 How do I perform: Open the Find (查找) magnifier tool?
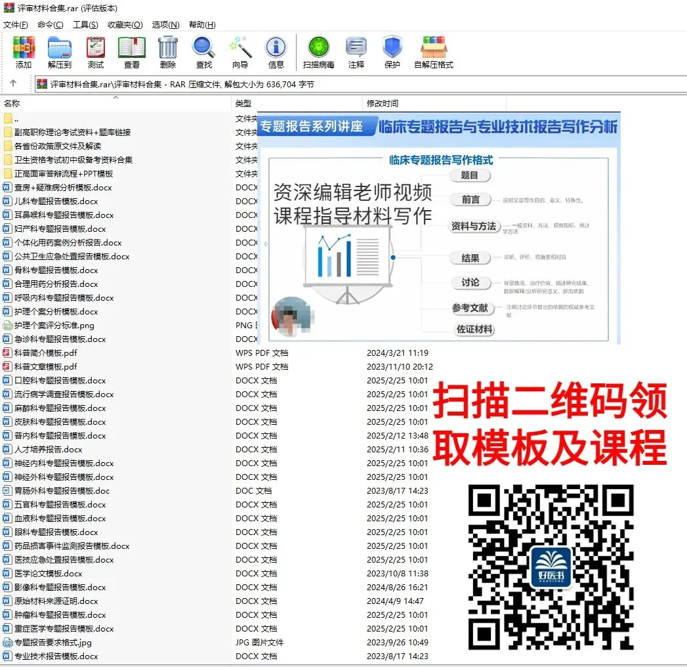(x=203, y=52)
